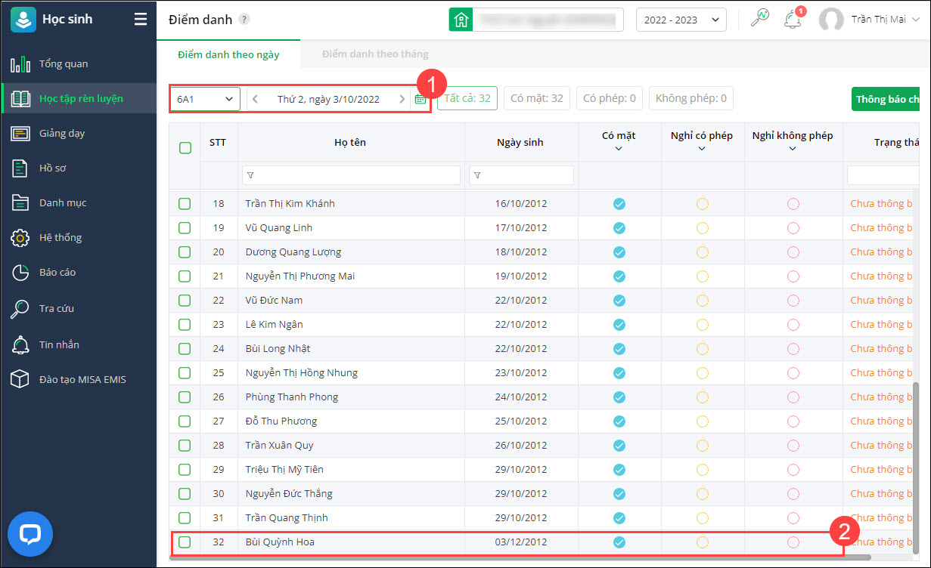Click the hamburger menu icon in sidebar
This screenshot has width=931, height=568.
(141, 20)
